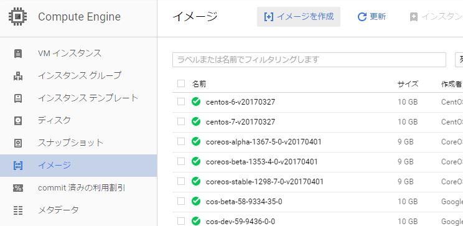463x226 pixels.
Task: Select the checkbox for coreos-beta-1353-4-0-v20170401
Action: pyautogui.click(x=181, y=161)
